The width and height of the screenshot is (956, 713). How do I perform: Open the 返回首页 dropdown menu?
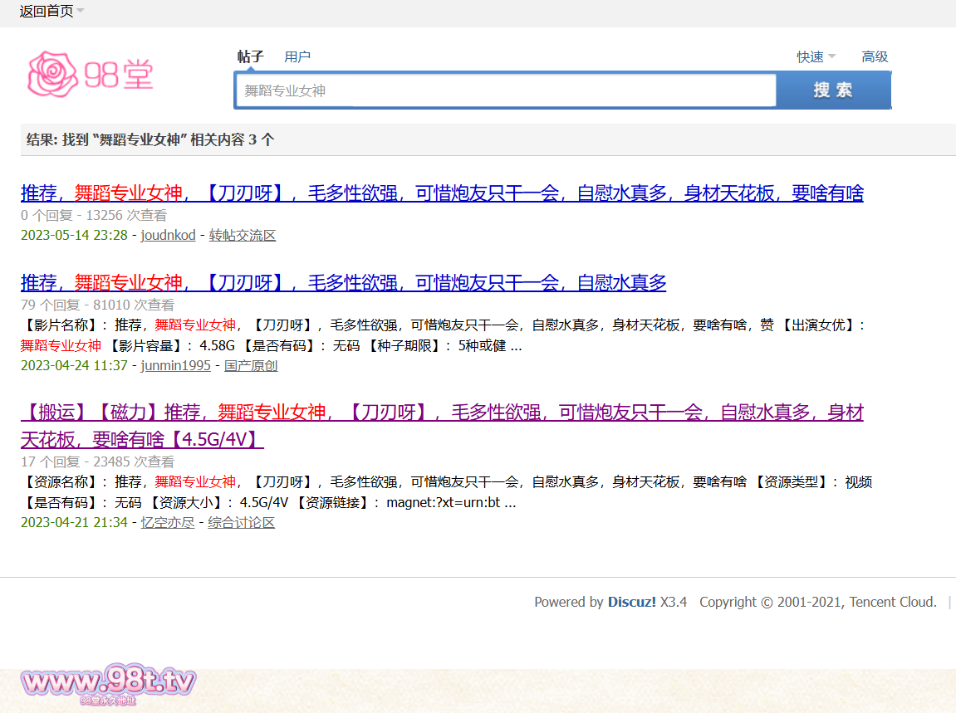click(x=51, y=12)
